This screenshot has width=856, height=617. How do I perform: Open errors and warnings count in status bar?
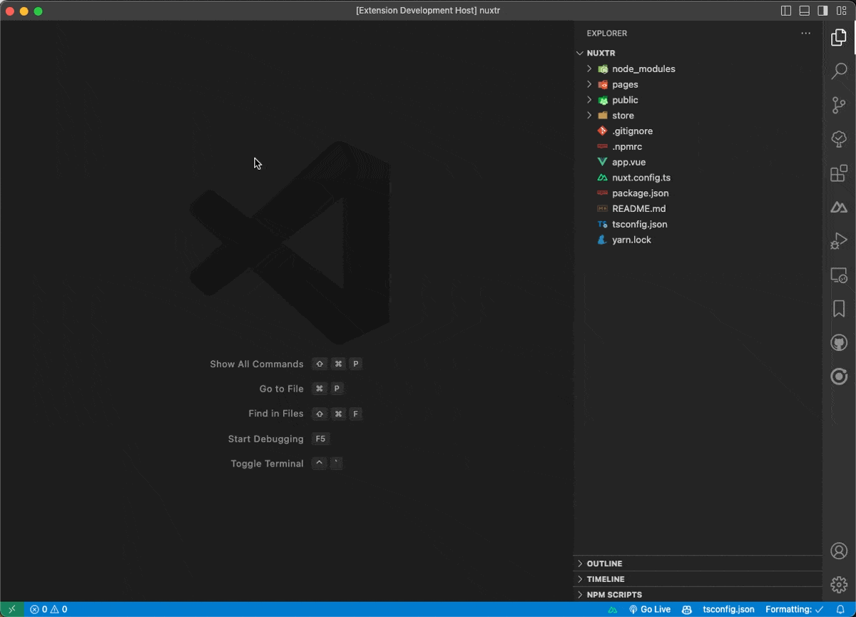[x=49, y=610]
